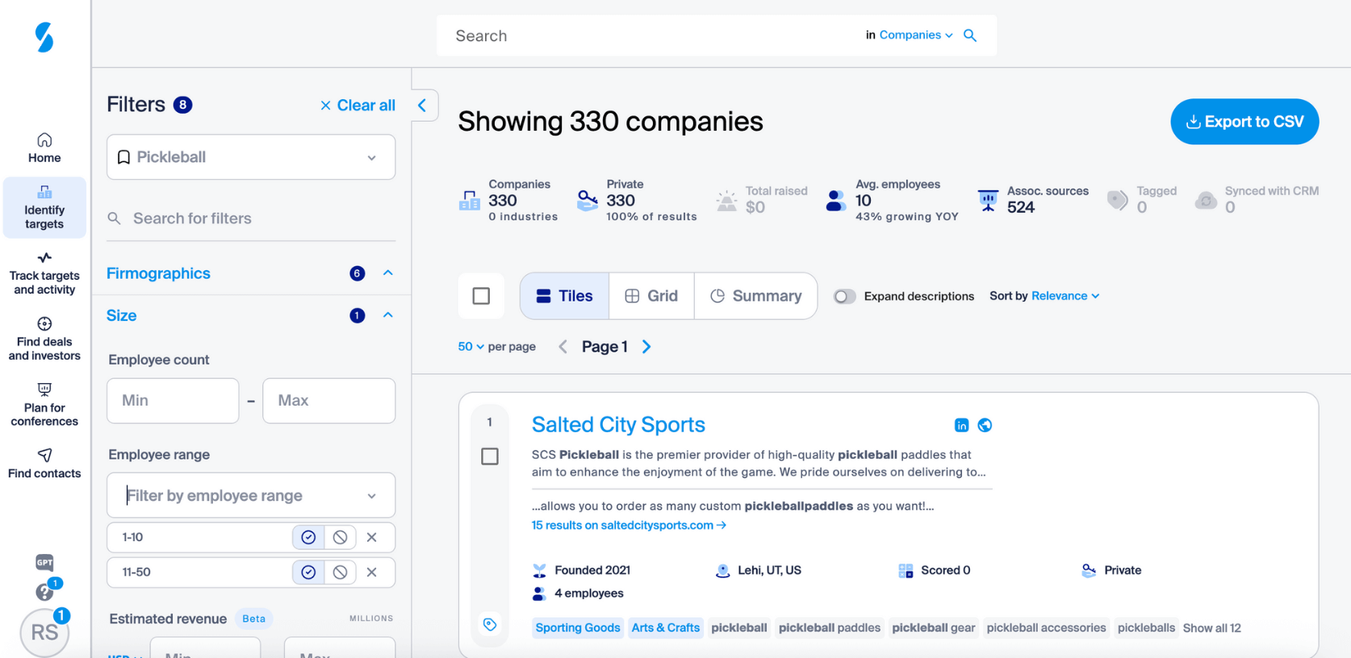The image size is (1351, 658).
Task: Switch to Grid view
Action: coord(651,296)
